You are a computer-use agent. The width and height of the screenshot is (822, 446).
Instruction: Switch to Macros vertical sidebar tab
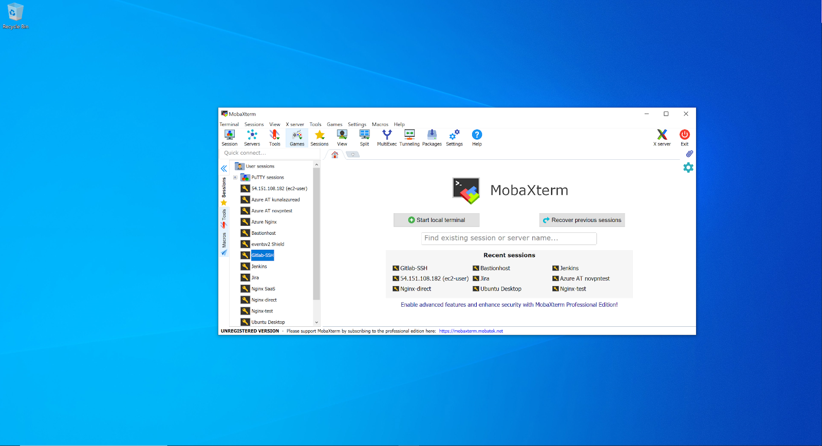(x=224, y=244)
